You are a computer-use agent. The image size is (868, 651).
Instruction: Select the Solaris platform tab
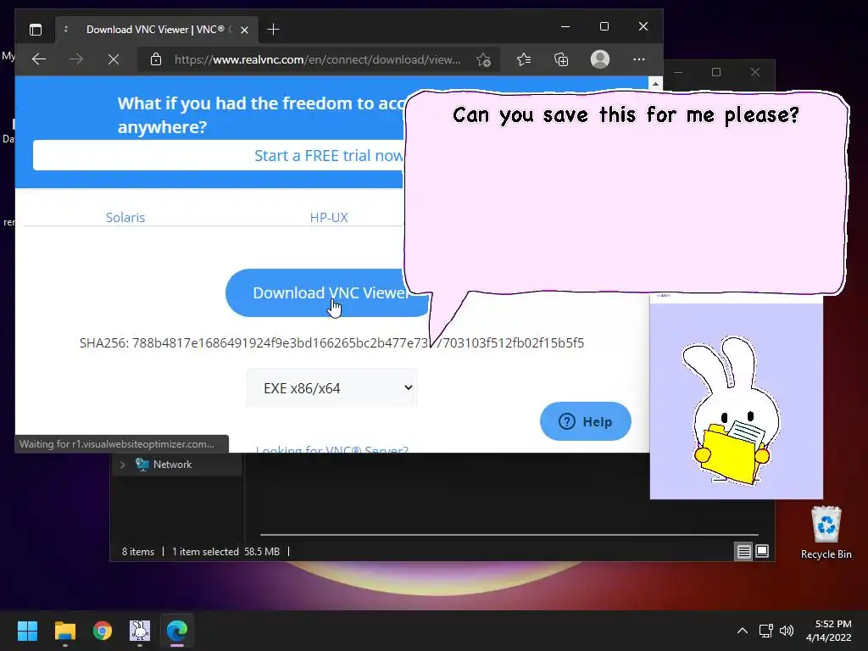point(125,217)
